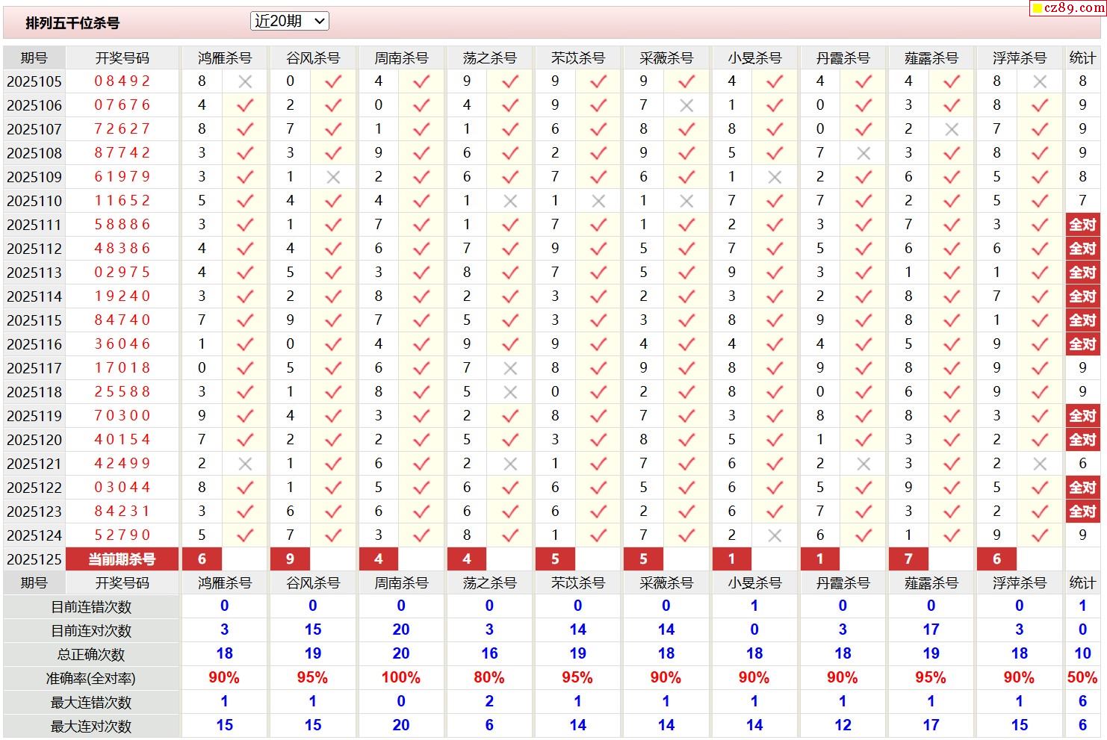Viewport: 1107px width, 740px height.
Task: Click the X mark for 2025107 蒹葭杀号
Action: [952, 129]
